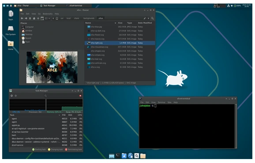
Task: Open Thunar Bookmarks menu
Action: (48, 14)
